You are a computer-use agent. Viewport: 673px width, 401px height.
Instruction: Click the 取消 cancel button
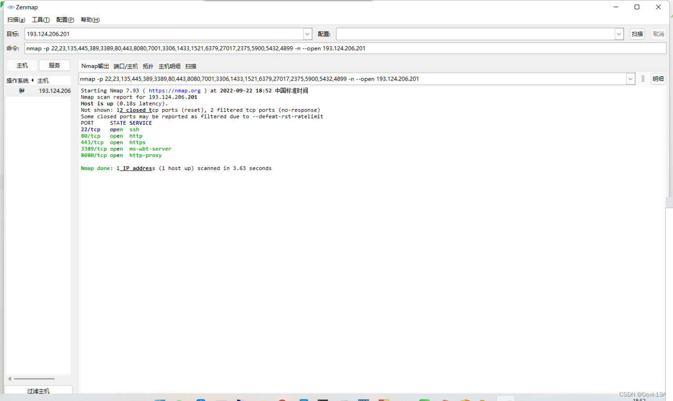(x=659, y=34)
